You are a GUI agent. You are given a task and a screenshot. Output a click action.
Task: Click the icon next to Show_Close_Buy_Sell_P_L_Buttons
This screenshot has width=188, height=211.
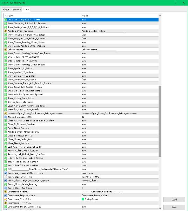6,20
